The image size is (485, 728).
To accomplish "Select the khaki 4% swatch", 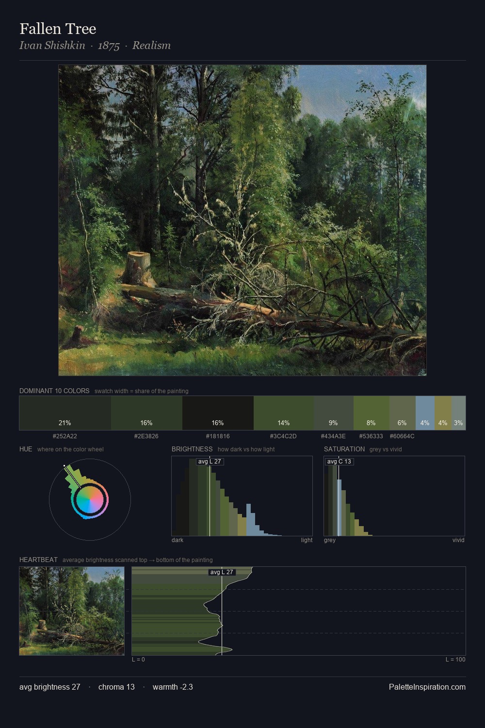I will (x=443, y=413).
